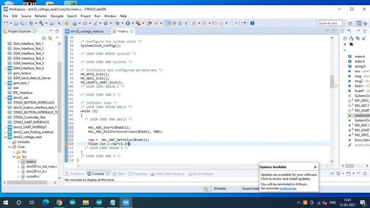Open the notification center icon
The image size is (370, 208).
pos(362,202)
